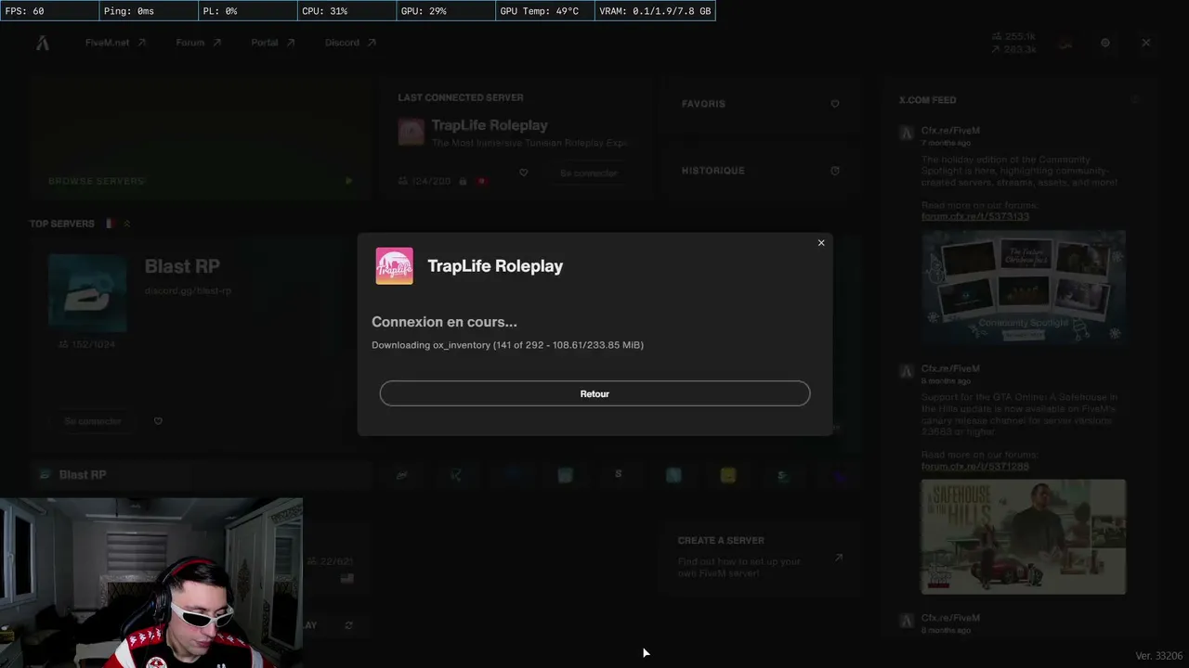The height and width of the screenshot is (668, 1189).
Task: Click the clock icon on the Historique panel
Action: [x=835, y=171]
